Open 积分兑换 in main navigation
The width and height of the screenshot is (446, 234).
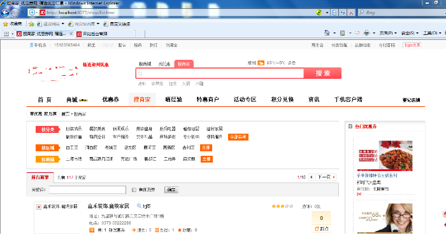click(x=282, y=99)
